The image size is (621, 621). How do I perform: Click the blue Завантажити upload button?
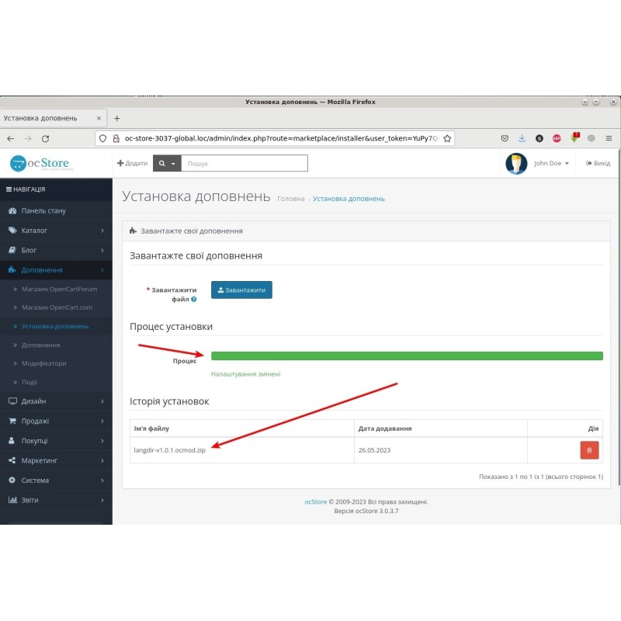click(241, 290)
